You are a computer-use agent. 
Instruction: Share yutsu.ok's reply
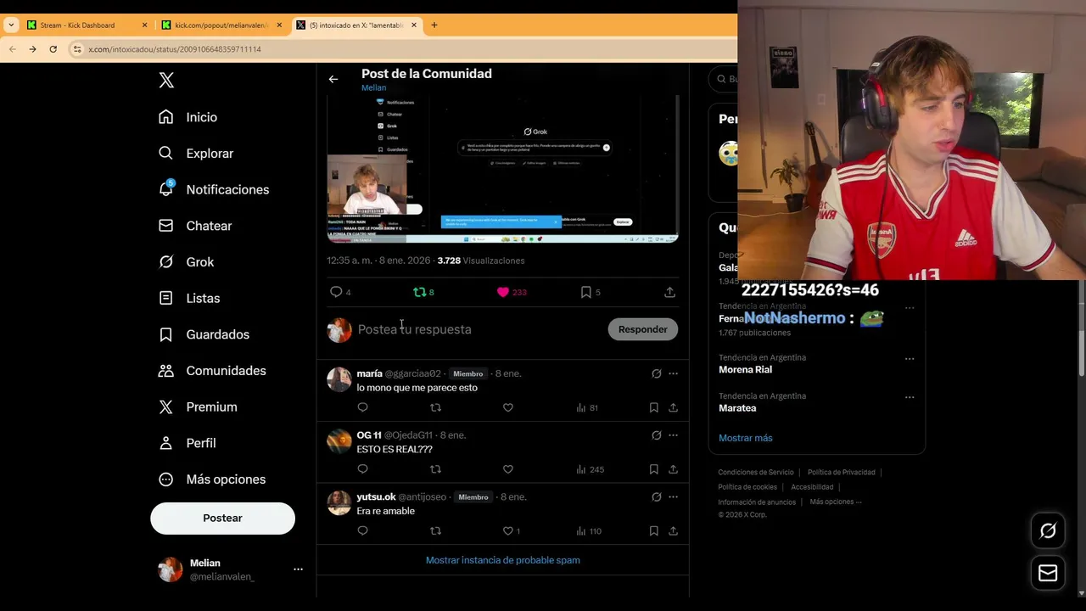click(673, 531)
